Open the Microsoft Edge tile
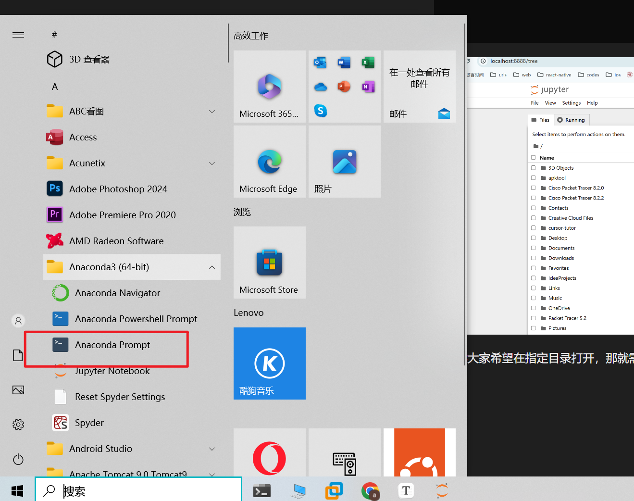634x501 pixels. click(x=270, y=162)
